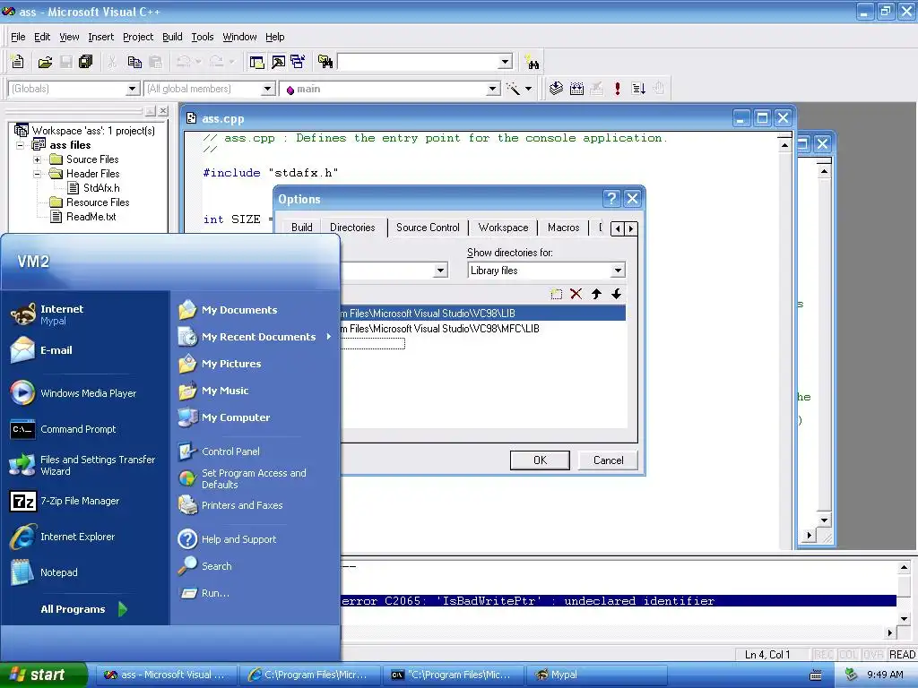918x688 pixels.
Task: Click the Options dialog help question icon
Action: click(x=611, y=199)
